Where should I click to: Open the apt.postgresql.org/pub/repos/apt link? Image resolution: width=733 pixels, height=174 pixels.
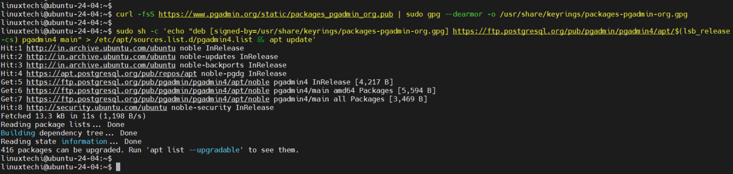pyautogui.click(x=112, y=74)
